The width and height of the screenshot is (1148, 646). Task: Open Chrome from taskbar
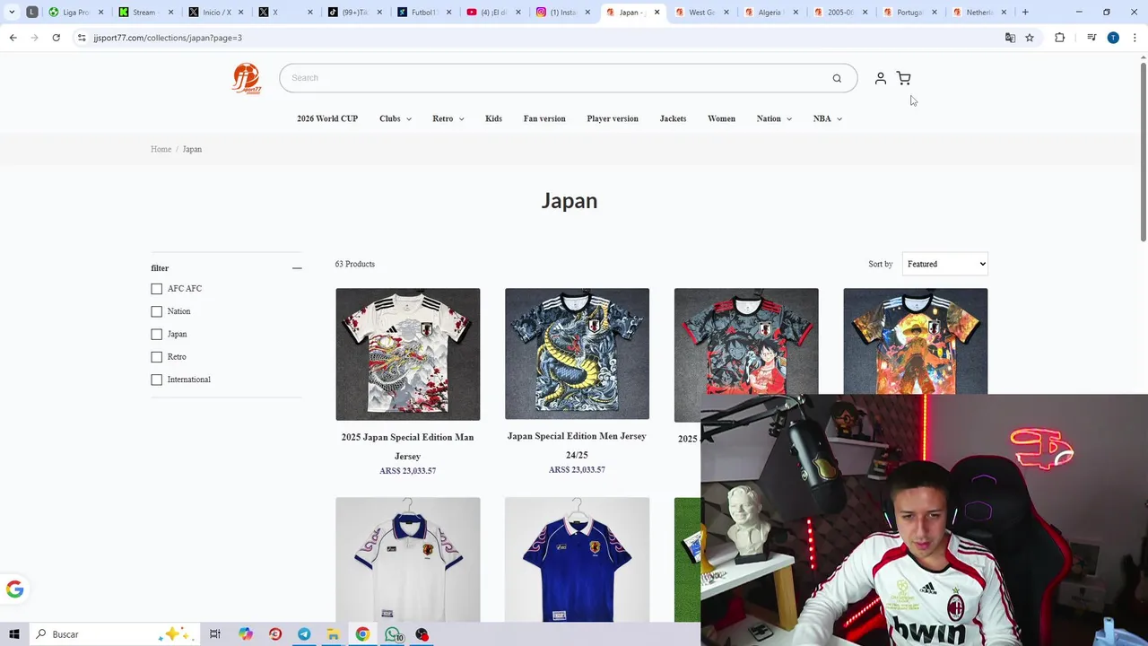tap(362, 634)
